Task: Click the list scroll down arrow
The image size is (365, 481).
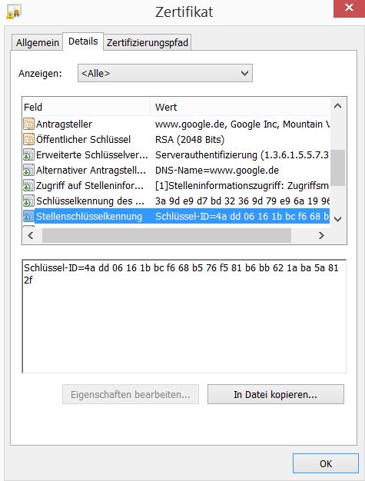Action: coord(337,219)
